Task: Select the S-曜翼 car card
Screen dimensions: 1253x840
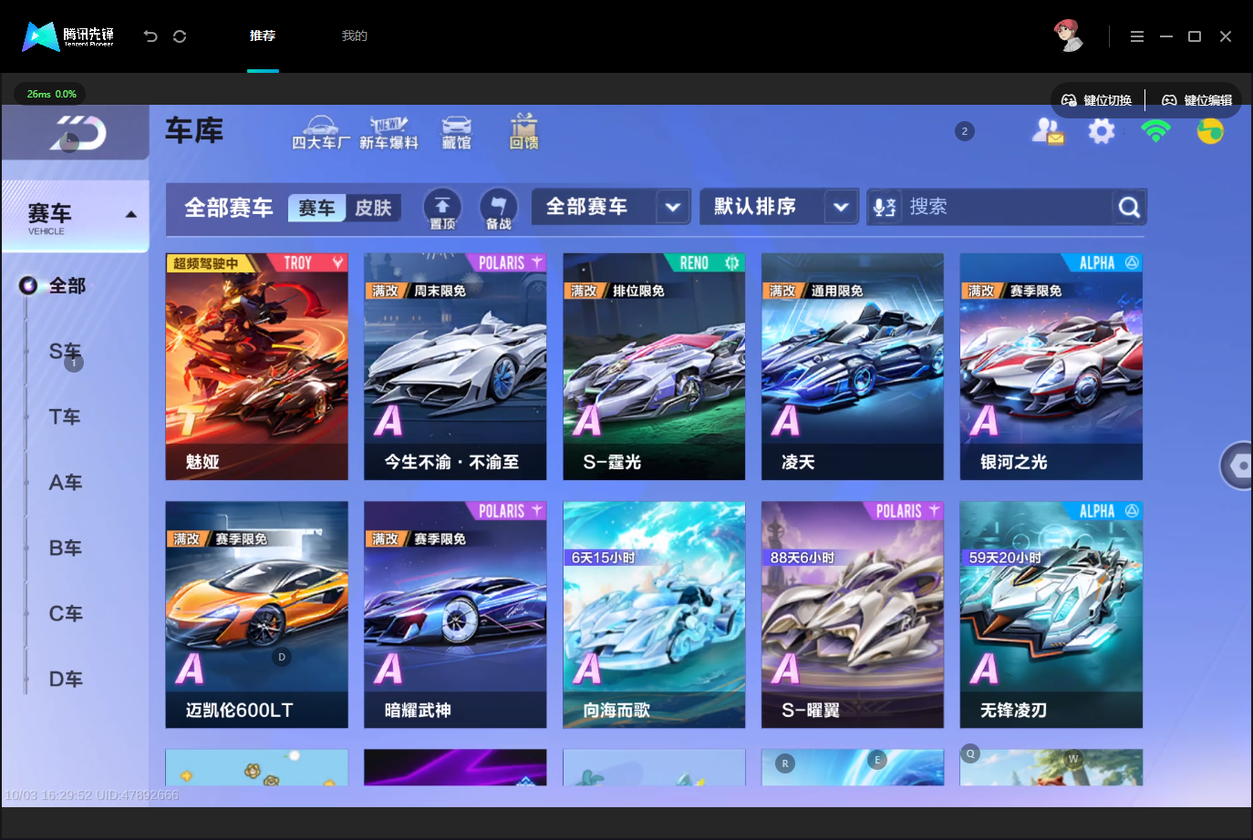Action: pos(853,615)
